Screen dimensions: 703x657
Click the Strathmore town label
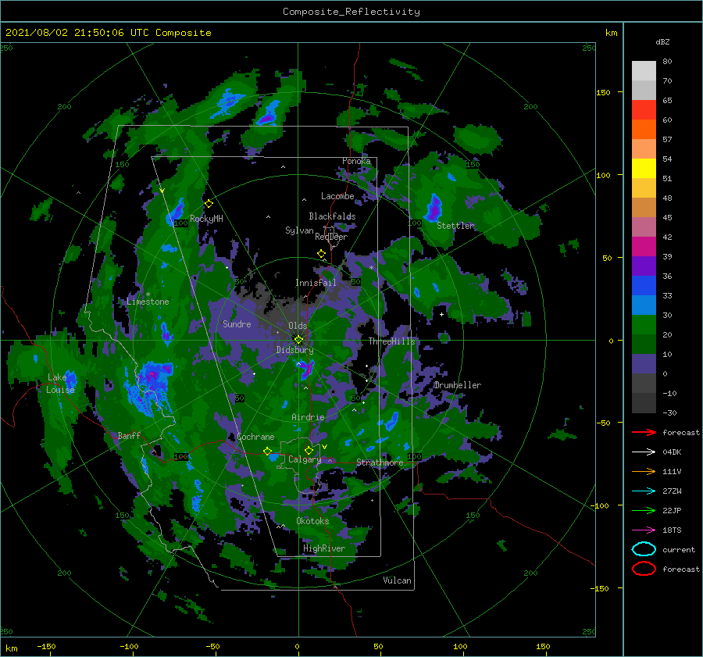click(380, 462)
